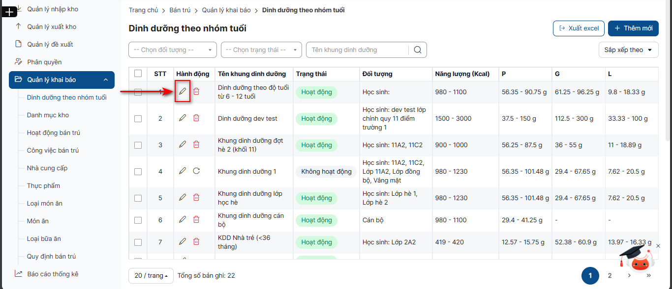
Task: Expand the Sắp xếp theo dropdown
Action: (628, 50)
